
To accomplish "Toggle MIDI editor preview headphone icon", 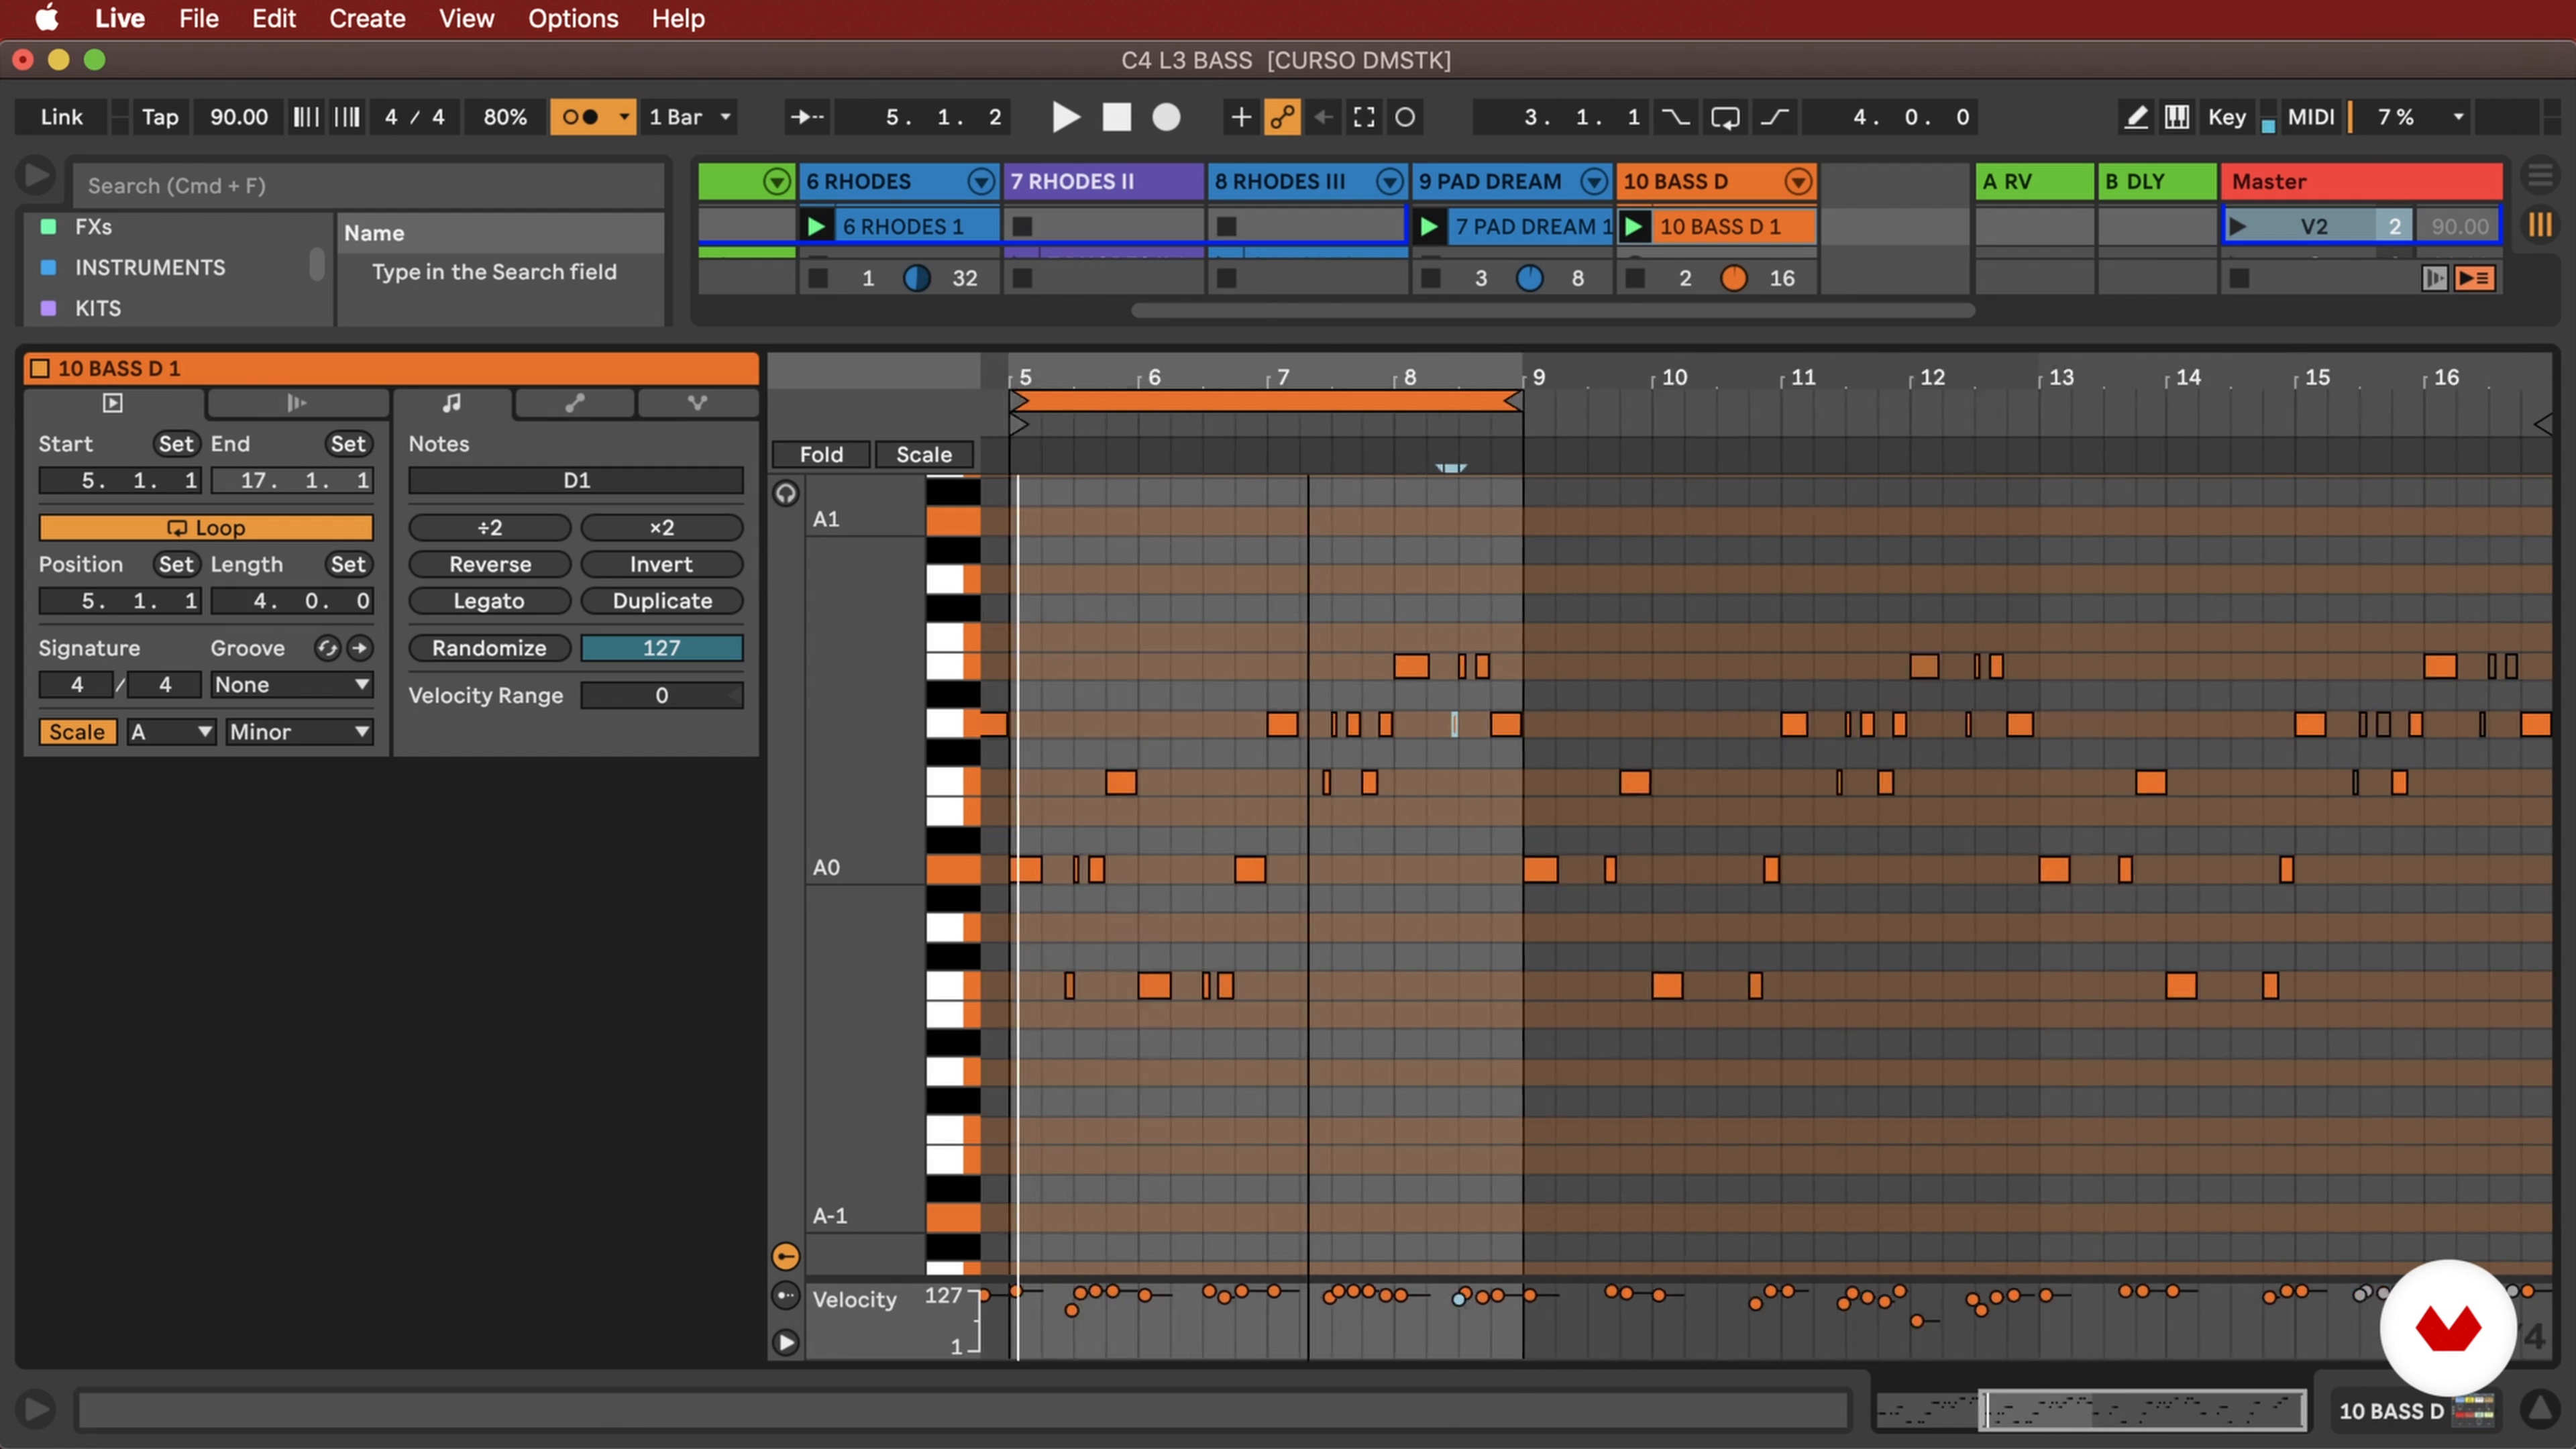I will pyautogui.click(x=786, y=493).
